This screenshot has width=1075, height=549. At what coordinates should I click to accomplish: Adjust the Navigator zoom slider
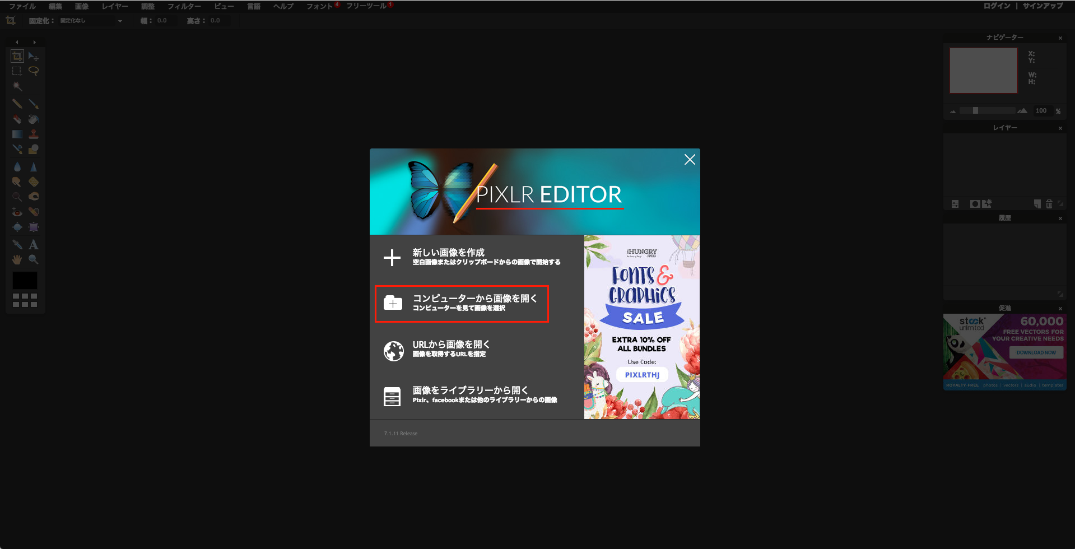[x=975, y=110]
